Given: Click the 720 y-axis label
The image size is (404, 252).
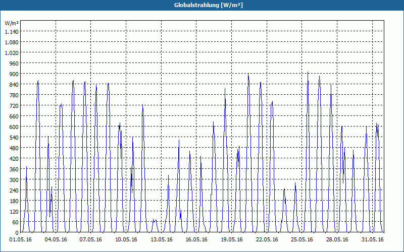Looking at the screenshot, I should point(14,105).
